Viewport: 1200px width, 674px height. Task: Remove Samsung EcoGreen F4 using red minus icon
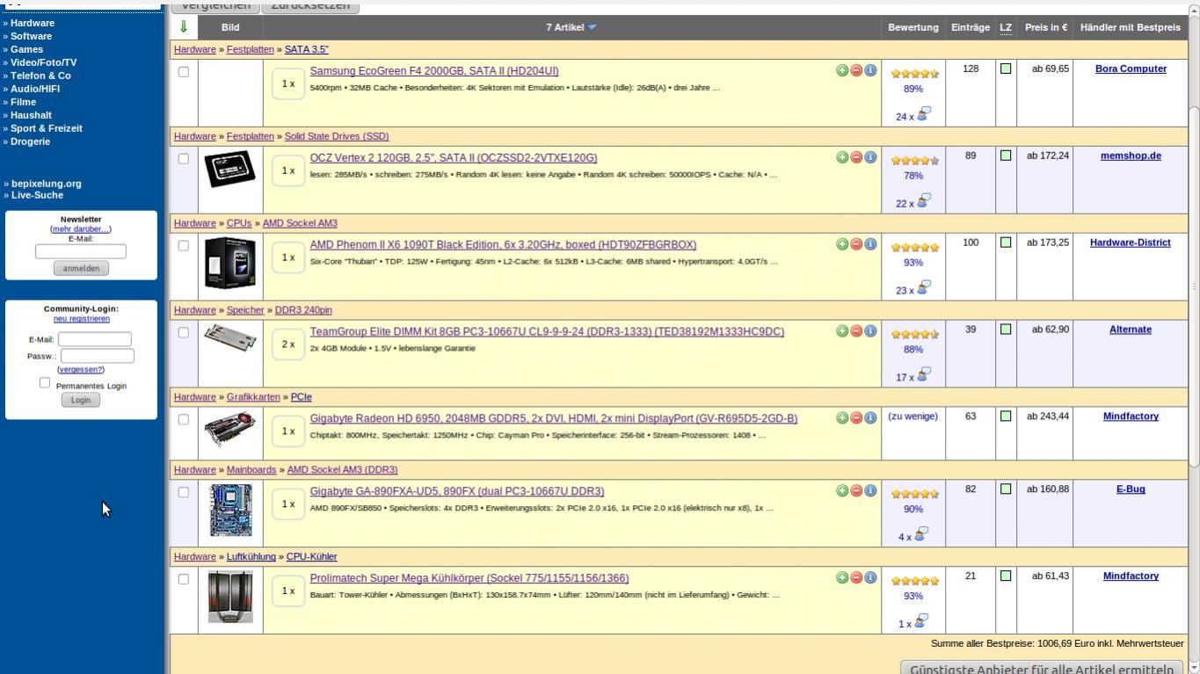[856, 70]
